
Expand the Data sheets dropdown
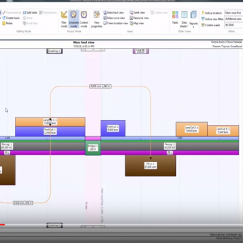coord(184,19)
